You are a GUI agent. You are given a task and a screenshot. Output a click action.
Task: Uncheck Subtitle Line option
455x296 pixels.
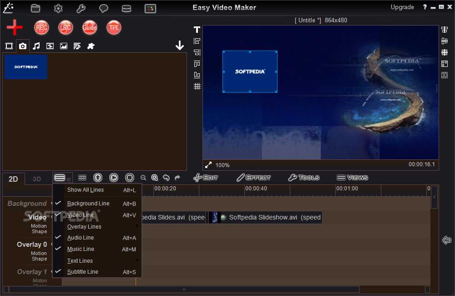point(97,272)
